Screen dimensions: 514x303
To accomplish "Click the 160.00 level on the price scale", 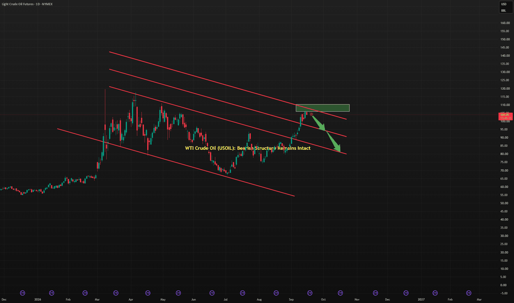I will (x=505, y=23).
